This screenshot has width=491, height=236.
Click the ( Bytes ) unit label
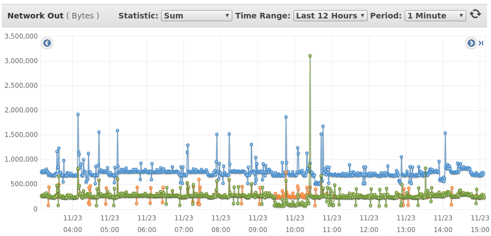pos(82,16)
